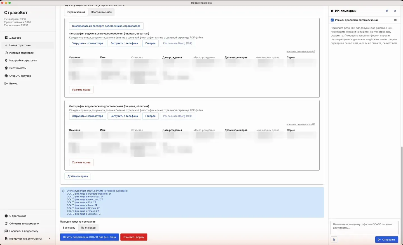Click Обновить информацию refresh icon
Viewport: 403px width, 245px height.
[x=6, y=223]
